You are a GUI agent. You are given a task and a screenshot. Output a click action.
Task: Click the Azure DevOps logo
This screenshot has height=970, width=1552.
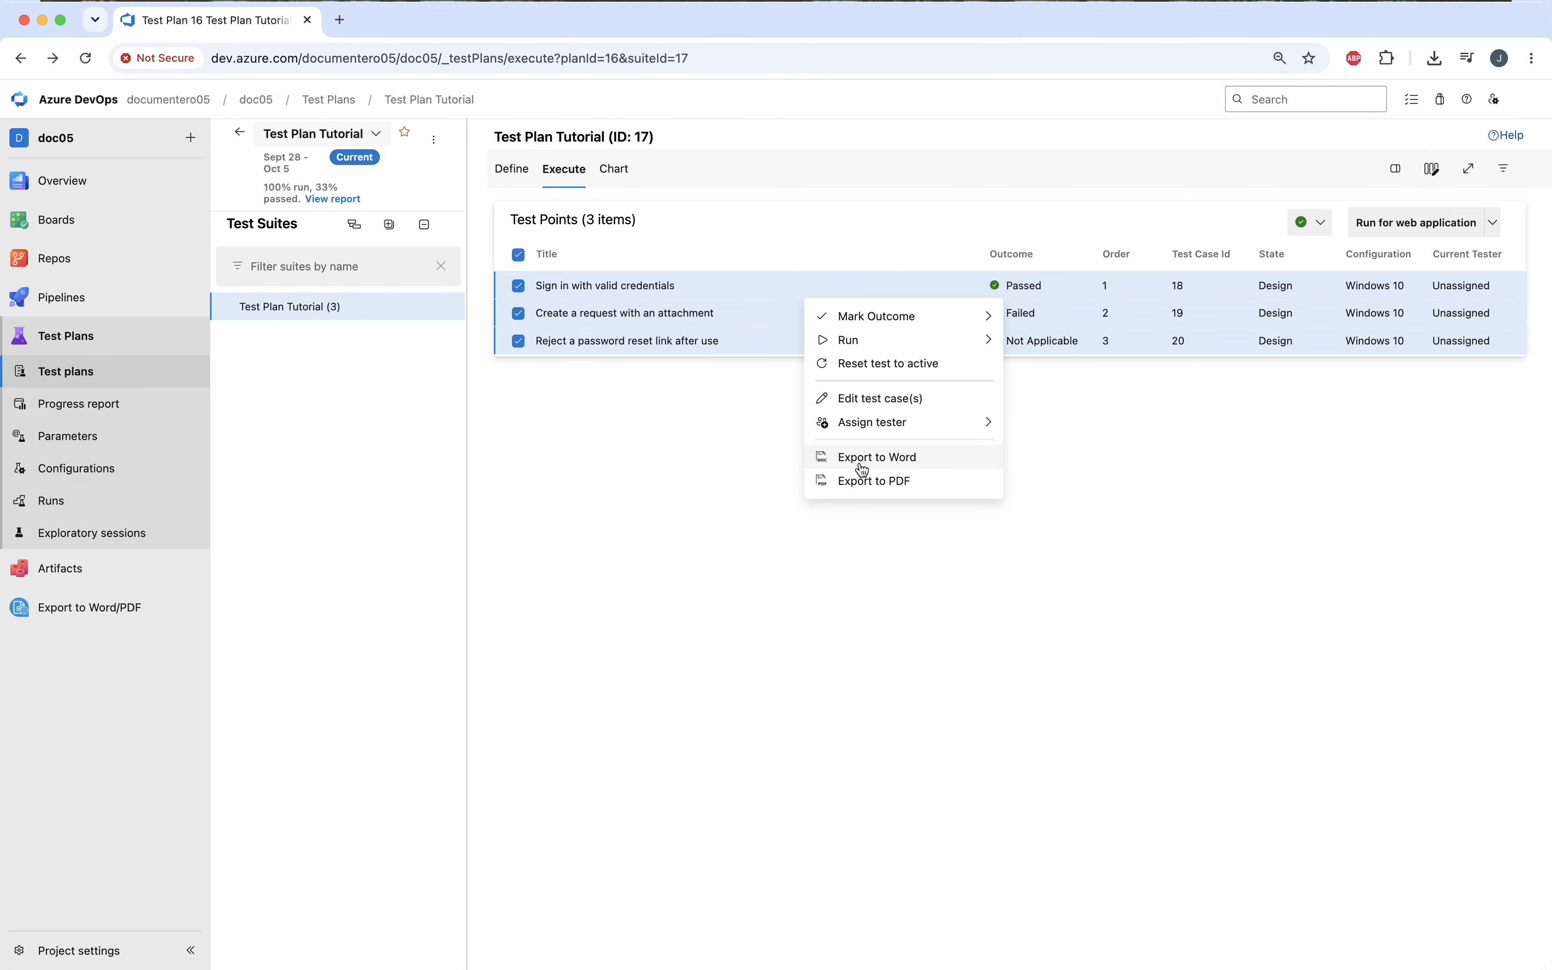(x=19, y=99)
